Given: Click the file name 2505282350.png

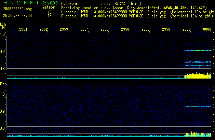Looking at the screenshot, I should (17, 9).
